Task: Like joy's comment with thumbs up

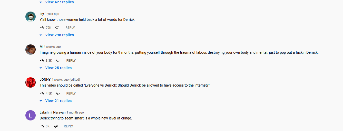Action: 42,28
